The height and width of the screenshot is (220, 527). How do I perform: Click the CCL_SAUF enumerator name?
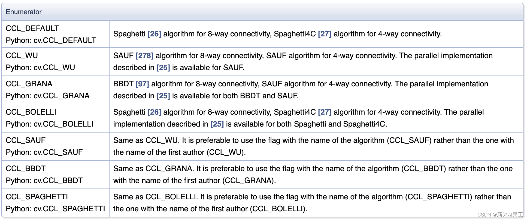coord(26,140)
